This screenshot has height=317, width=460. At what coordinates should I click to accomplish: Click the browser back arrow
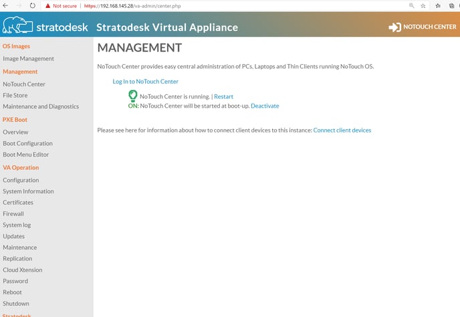coord(5,5)
